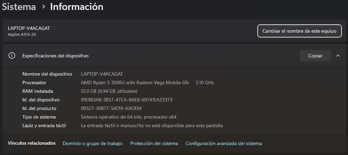The image size is (348, 155).
Task: Click the Lápiz y entrada táctil value
Action: click(x=152, y=125)
